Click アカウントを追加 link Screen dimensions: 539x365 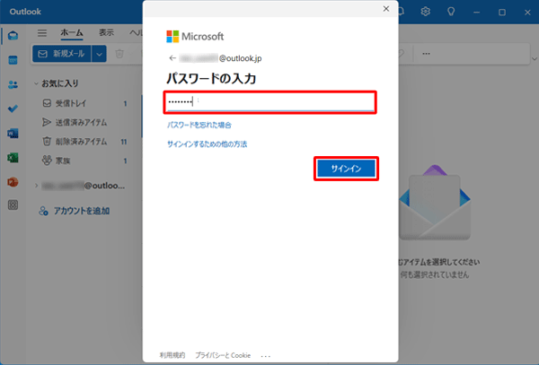(x=75, y=211)
